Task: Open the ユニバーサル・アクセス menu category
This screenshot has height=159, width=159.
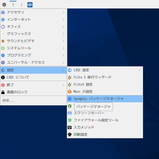Action: click(33, 62)
